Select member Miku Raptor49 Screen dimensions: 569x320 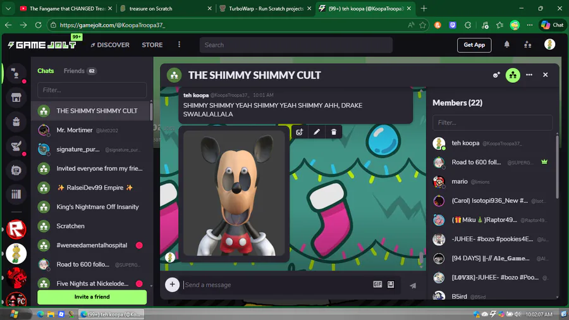click(x=492, y=220)
